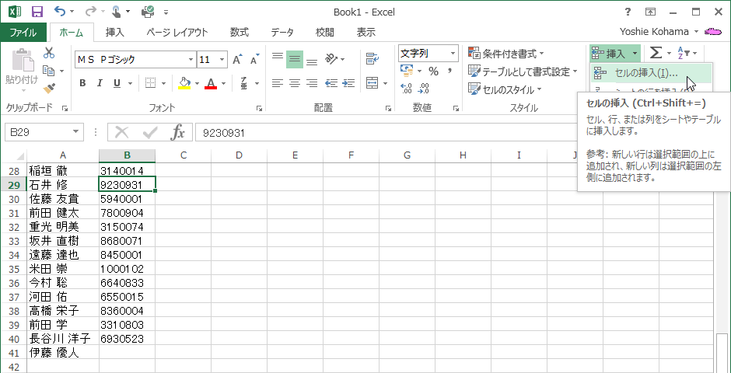The width and height of the screenshot is (731, 373).
Task: Increase font size with large A icon
Action: (237, 60)
